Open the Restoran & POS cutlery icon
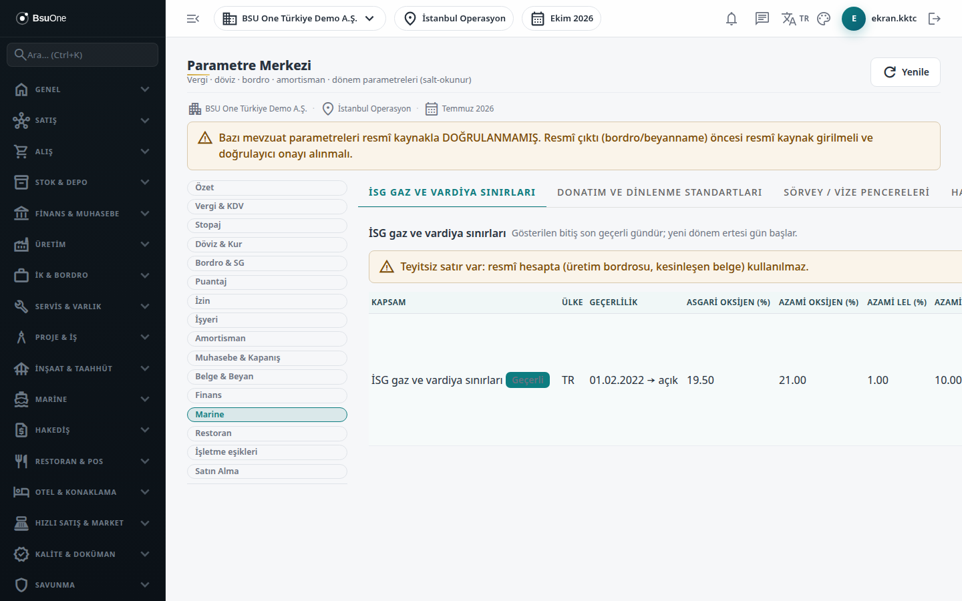The image size is (962, 601). tap(21, 461)
